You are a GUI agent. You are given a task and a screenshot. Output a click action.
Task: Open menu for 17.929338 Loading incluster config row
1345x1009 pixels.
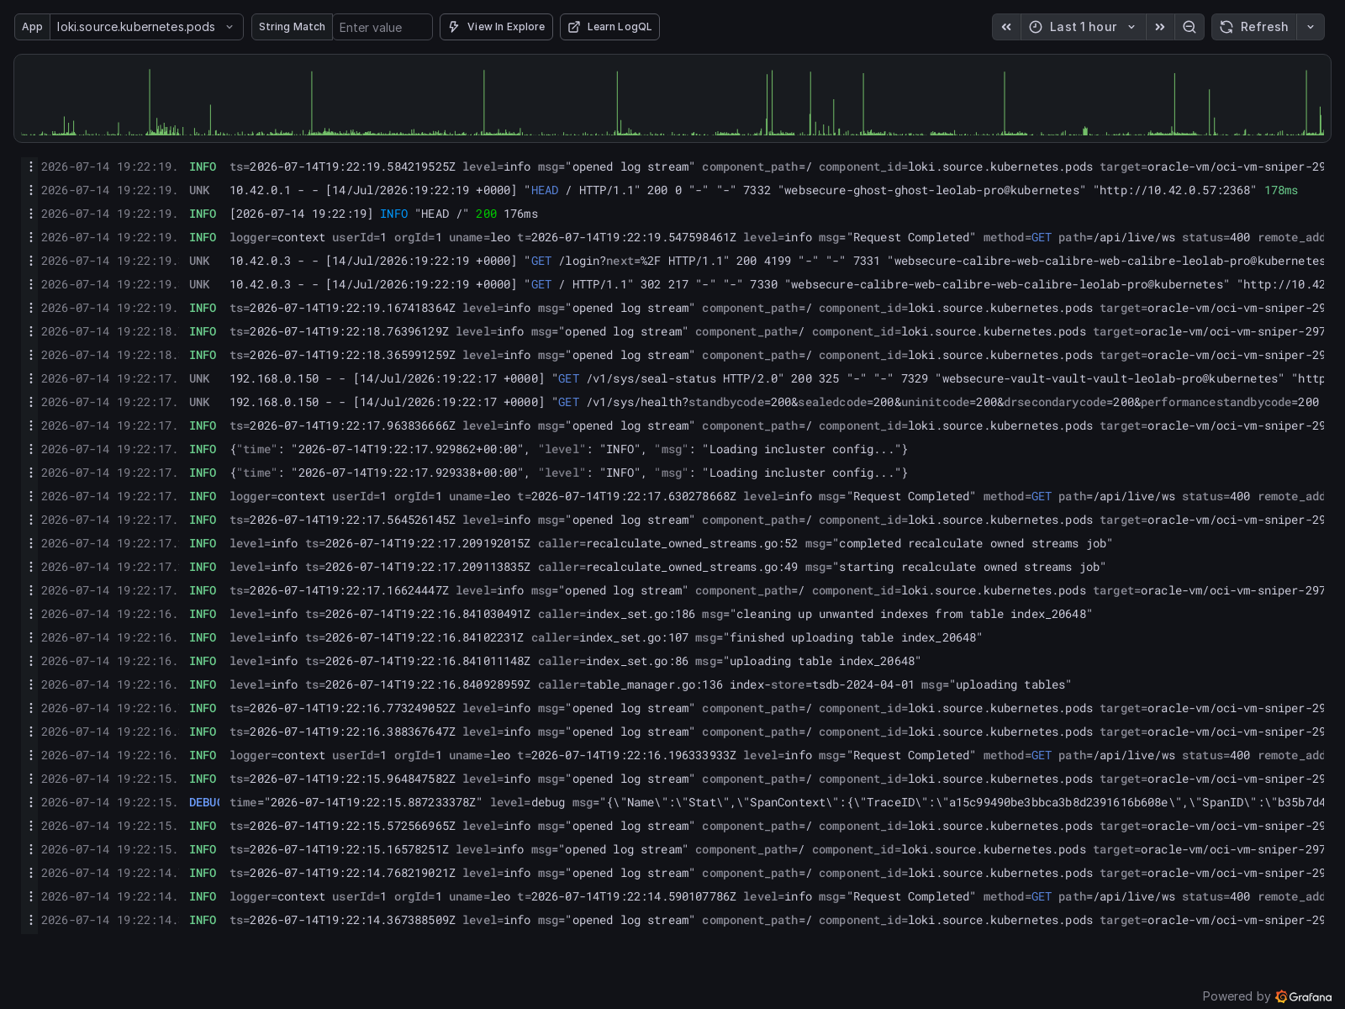coord(31,473)
